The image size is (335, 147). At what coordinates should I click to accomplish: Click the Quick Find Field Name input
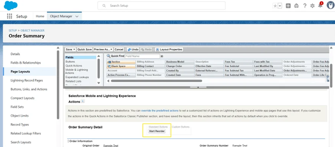(142, 56)
